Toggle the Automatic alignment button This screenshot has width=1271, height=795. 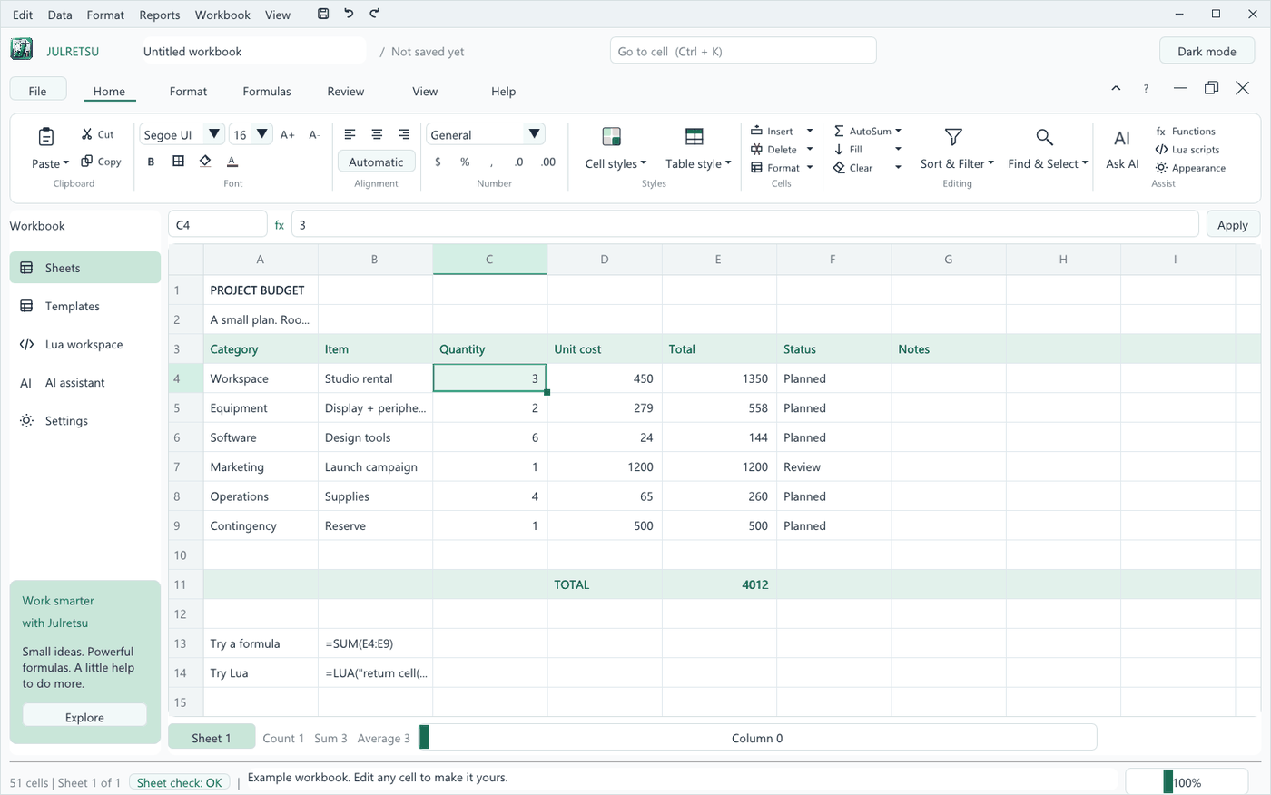click(x=376, y=162)
